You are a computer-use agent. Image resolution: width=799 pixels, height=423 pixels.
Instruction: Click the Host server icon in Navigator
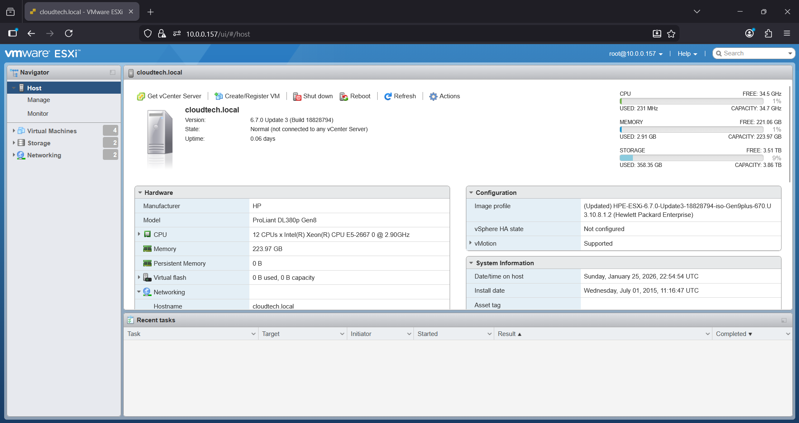pyautogui.click(x=21, y=87)
